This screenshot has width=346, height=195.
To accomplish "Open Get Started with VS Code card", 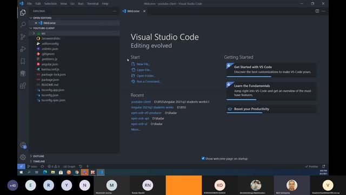I will 271,70.
